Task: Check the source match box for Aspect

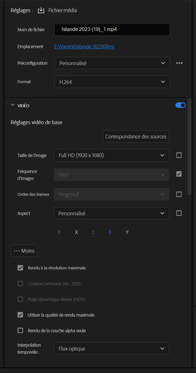Action: click(179, 213)
